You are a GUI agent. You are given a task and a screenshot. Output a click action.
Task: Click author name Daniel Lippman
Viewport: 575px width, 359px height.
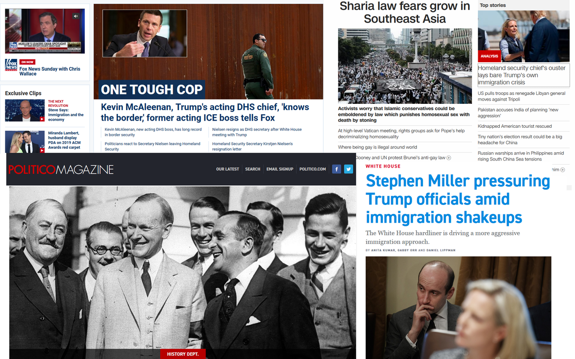[440, 250]
